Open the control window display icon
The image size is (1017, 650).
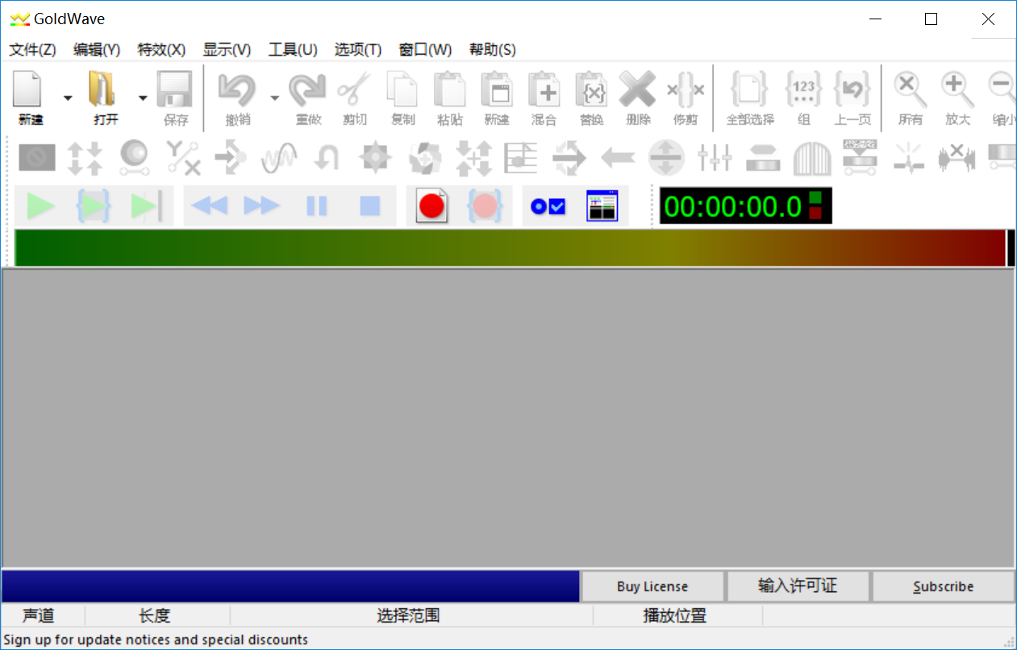(602, 206)
